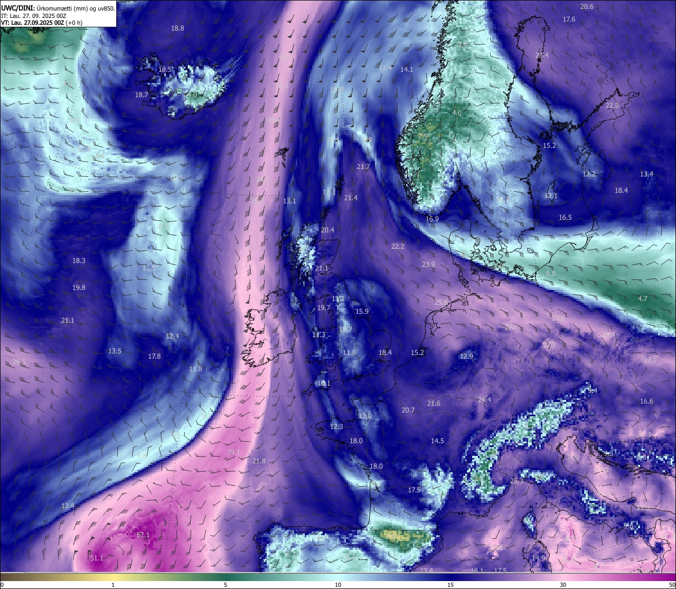Click the 20.4 value label
The height and width of the screenshot is (589, 676).
[x=327, y=230]
